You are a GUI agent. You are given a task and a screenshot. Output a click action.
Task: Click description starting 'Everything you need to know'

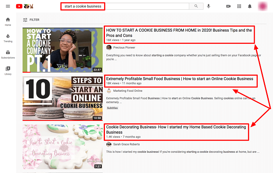point(184,57)
